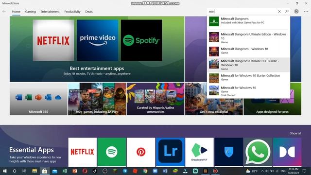Clear the search box text

pos(279,12)
